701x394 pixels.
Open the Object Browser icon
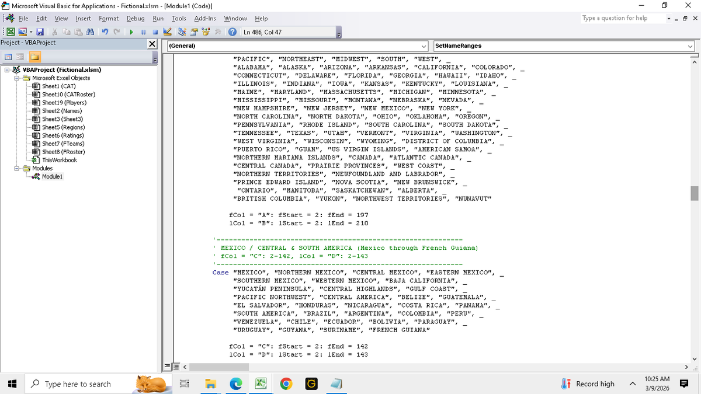tap(206, 32)
